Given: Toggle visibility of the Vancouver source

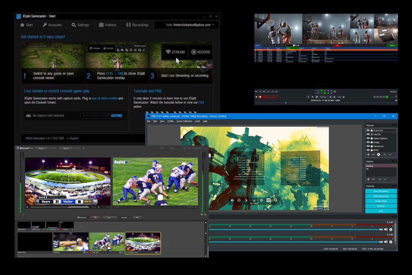Looking at the screenshot, I should point(368,146).
